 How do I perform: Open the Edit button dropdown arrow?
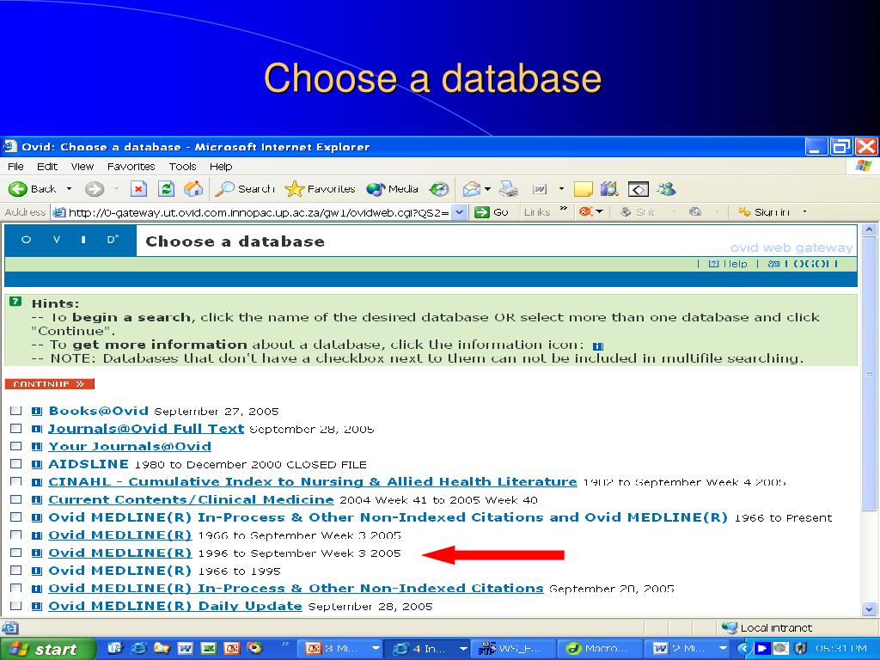pos(561,189)
